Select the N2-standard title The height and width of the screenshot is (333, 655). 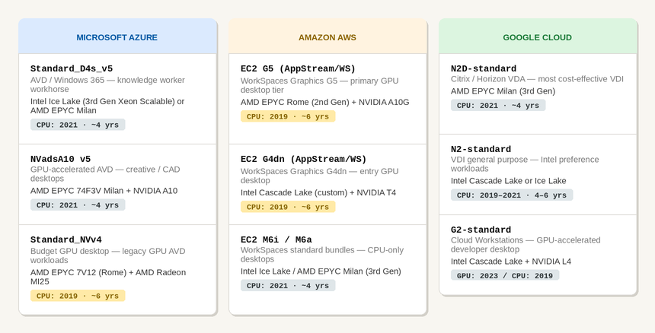pyautogui.click(x=481, y=149)
